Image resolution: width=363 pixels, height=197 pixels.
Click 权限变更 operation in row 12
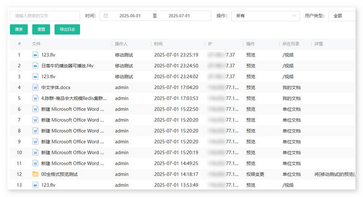(255, 174)
